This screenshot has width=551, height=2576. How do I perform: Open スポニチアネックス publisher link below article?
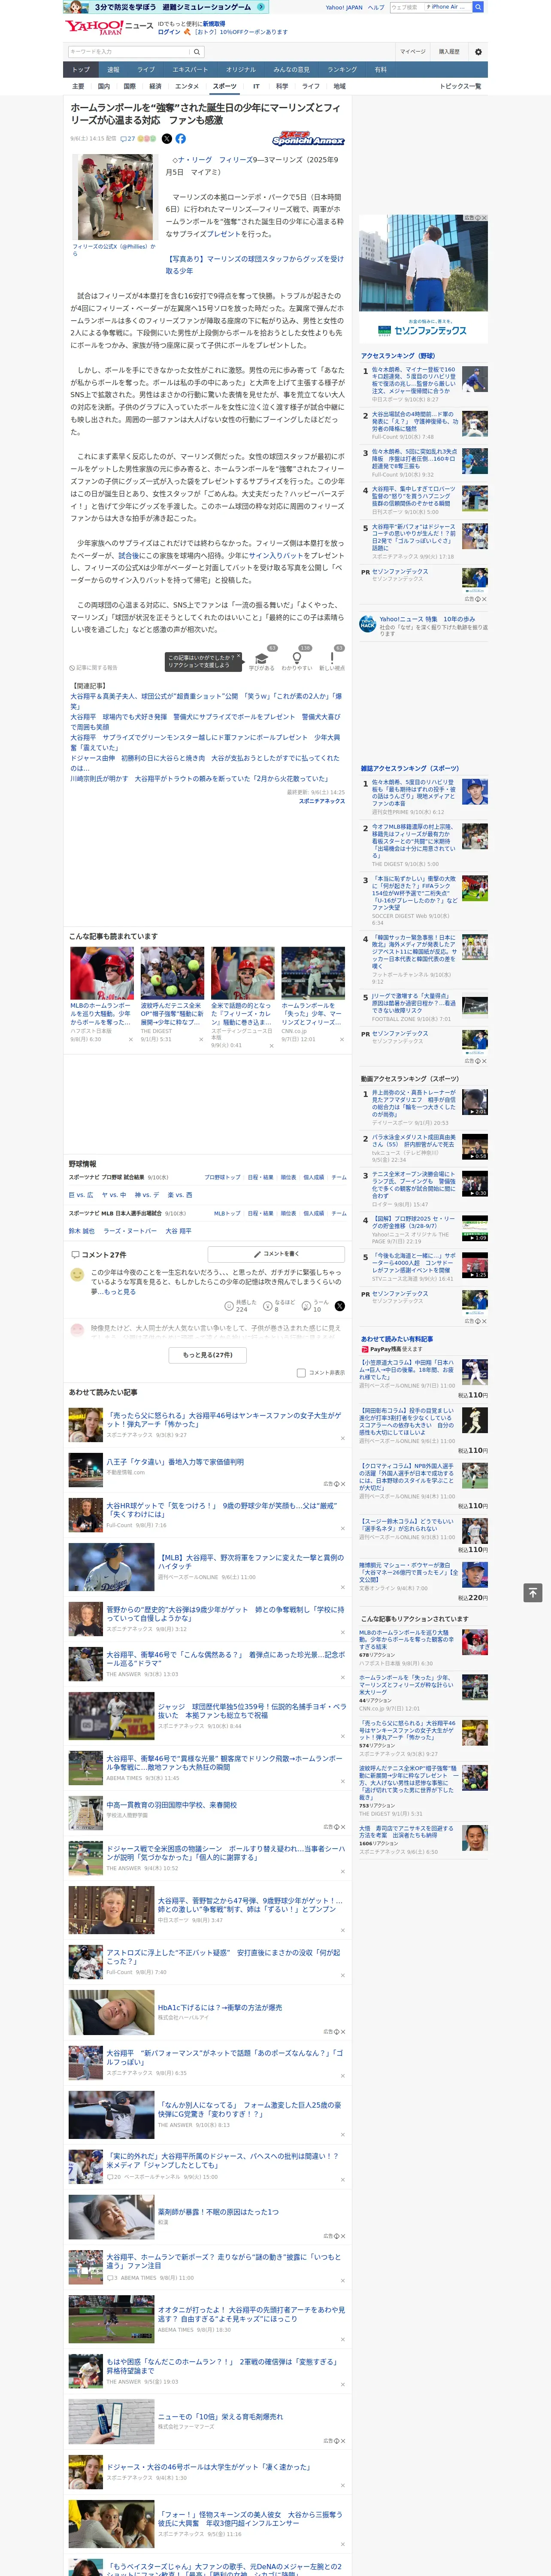tap(321, 801)
